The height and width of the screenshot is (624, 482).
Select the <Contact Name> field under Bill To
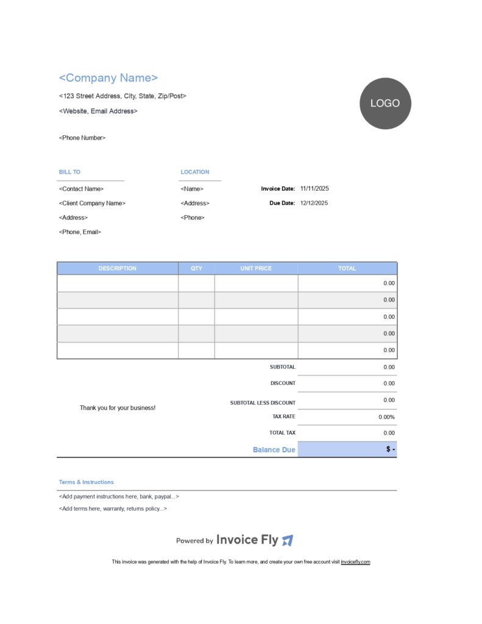tap(81, 189)
